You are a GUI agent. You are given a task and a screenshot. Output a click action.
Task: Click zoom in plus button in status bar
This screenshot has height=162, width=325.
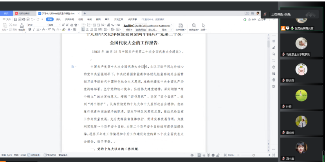(269, 155)
